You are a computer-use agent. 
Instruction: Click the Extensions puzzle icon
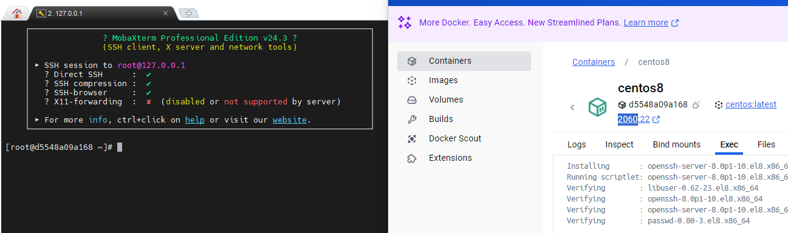point(412,158)
